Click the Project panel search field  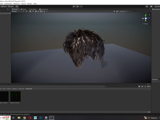121,86
